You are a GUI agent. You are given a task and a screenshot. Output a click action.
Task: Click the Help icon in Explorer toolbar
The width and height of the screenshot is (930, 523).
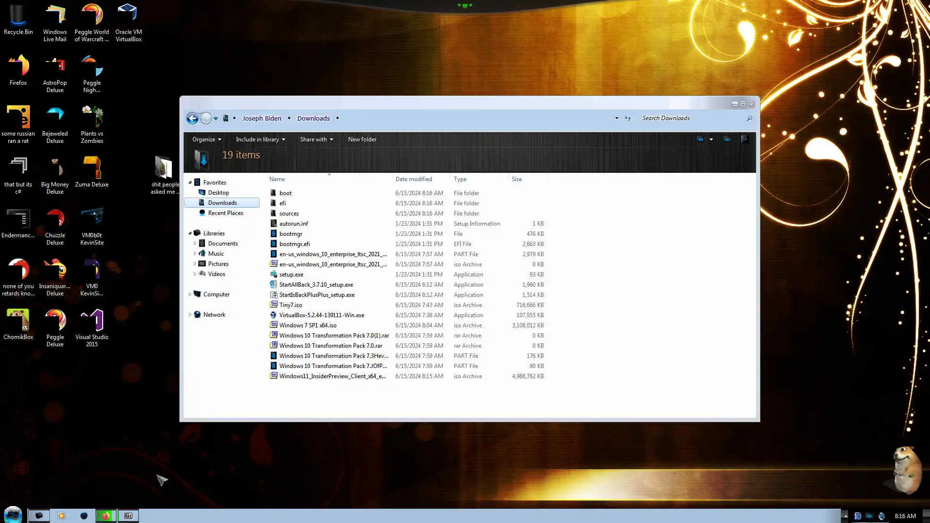pos(745,139)
